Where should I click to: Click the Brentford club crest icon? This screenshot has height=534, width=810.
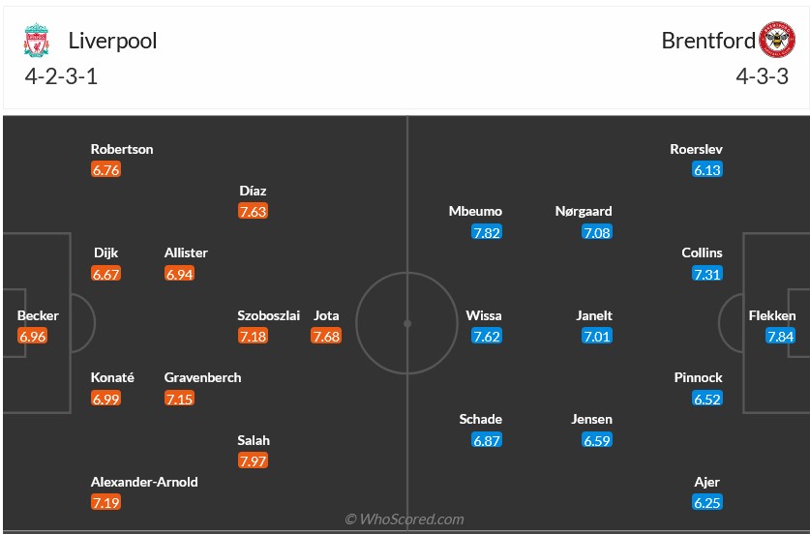tap(777, 41)
